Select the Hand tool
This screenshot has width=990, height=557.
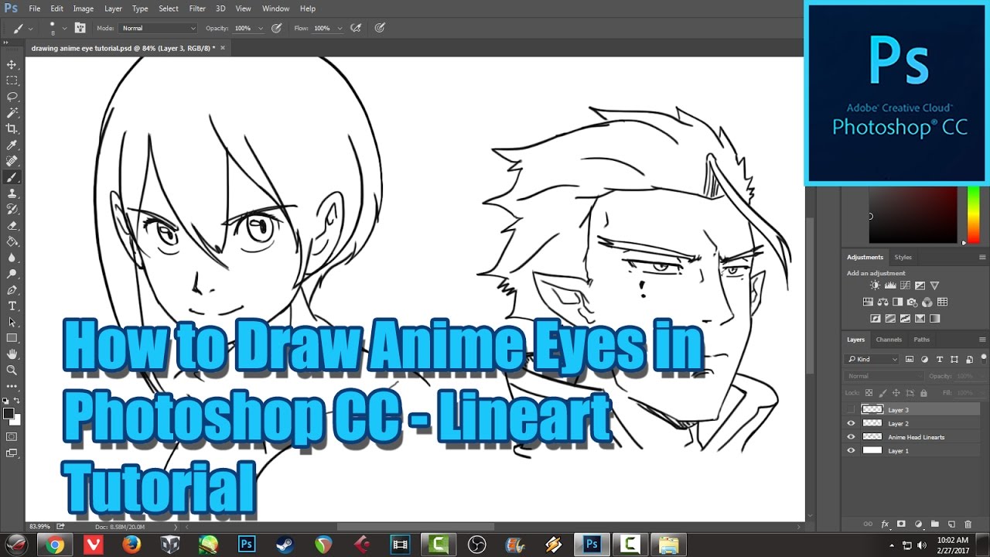[12, 354]
